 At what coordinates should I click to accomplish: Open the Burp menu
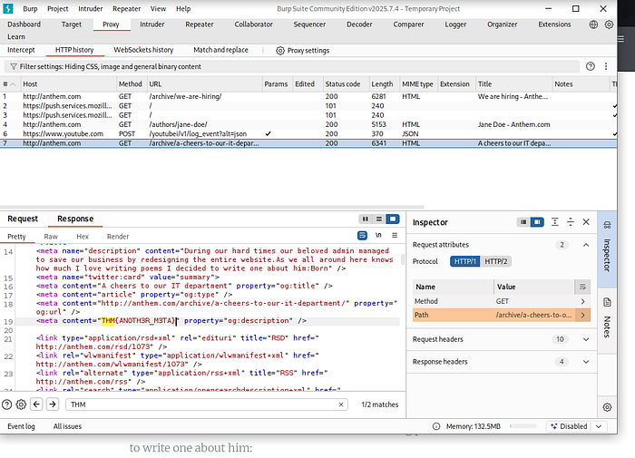[30, 9]
